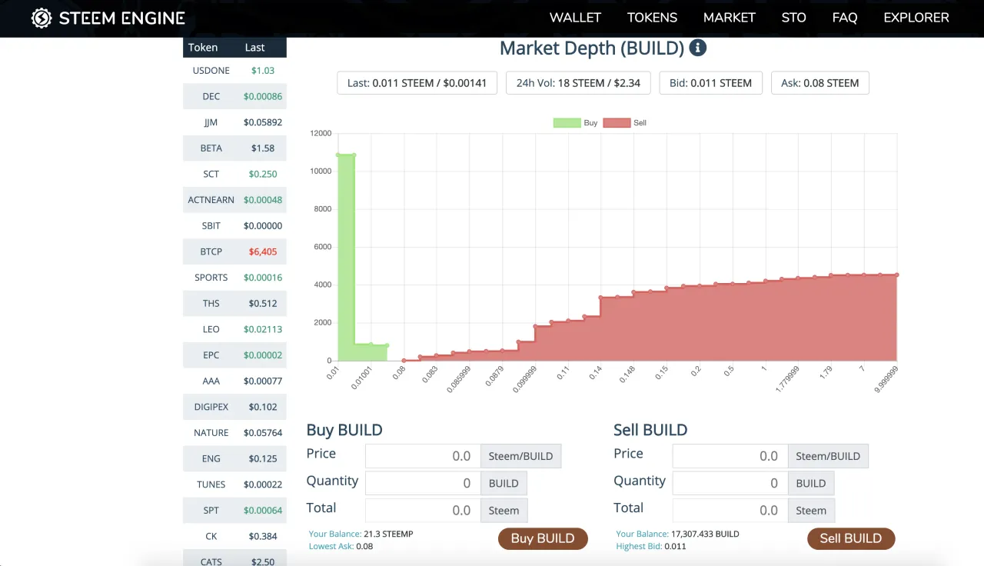This screenshot has width=984, height=566.
Task: Select the BETA token row
Action: point(234,148)
